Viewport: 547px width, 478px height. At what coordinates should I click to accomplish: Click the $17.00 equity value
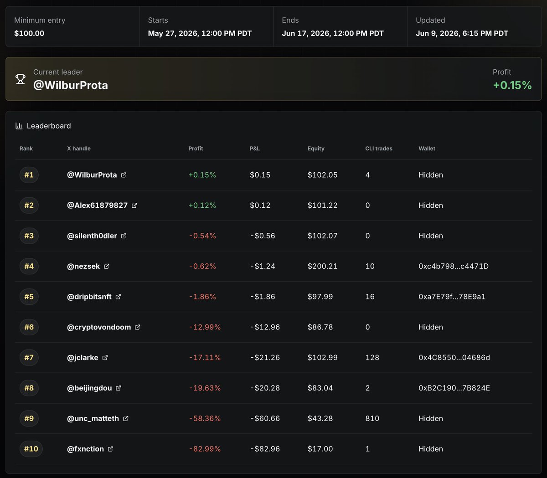[x=320, y=449]
